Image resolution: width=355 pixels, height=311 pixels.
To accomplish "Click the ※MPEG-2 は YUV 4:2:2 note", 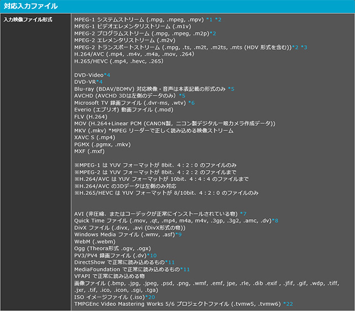I will click(155, 172).
